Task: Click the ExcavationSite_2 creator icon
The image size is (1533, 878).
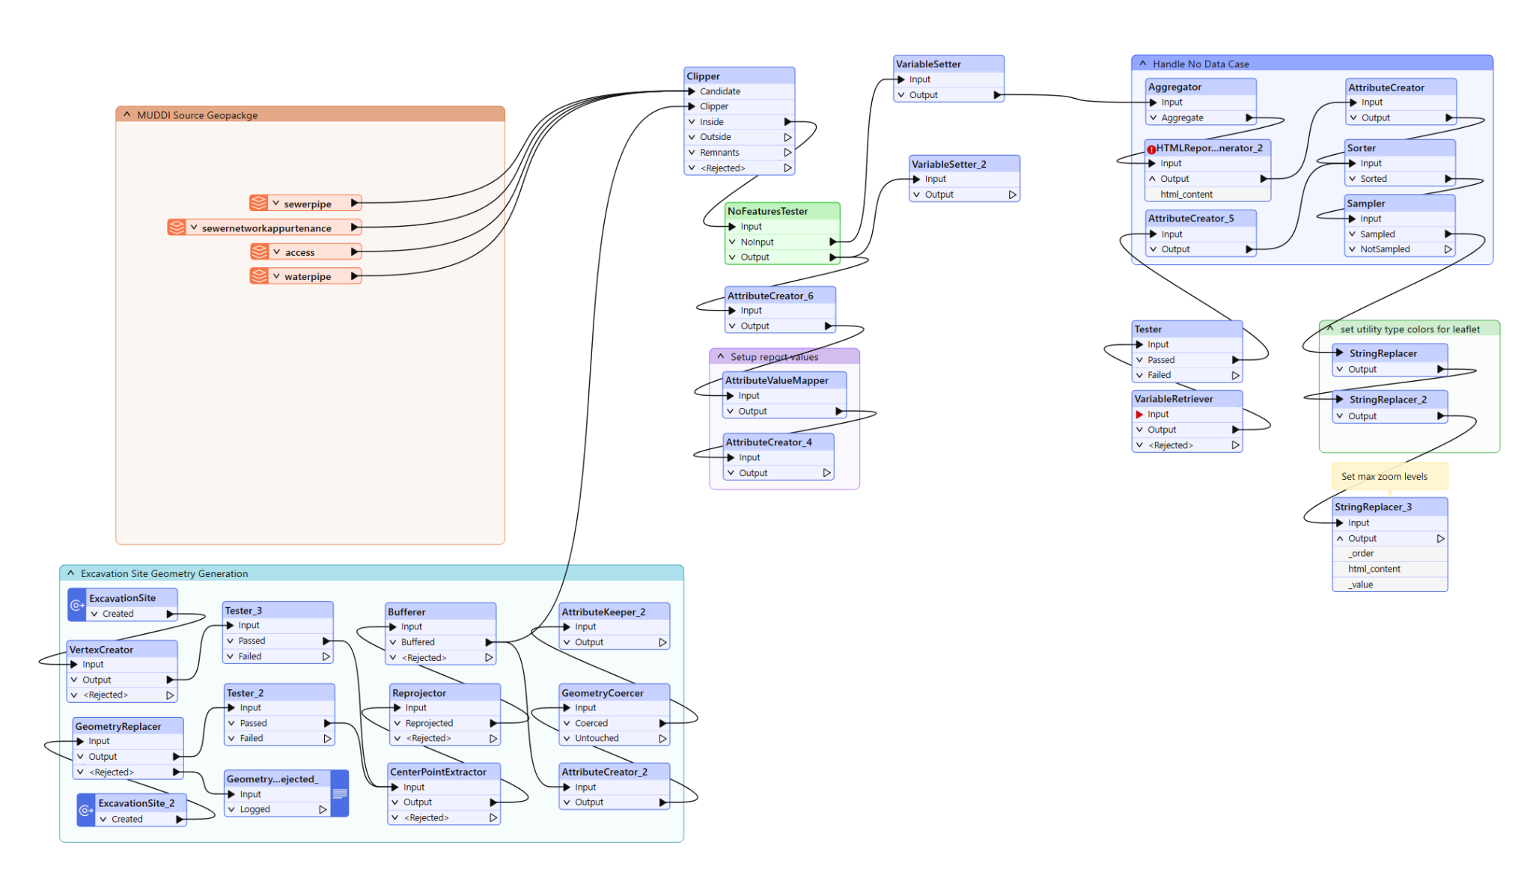Action: 86,810
